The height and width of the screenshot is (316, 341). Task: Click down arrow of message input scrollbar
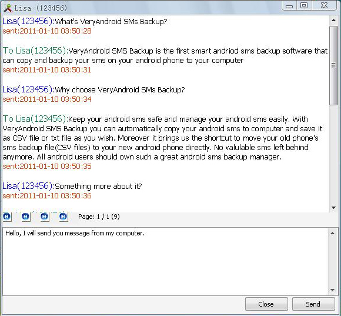332,290
